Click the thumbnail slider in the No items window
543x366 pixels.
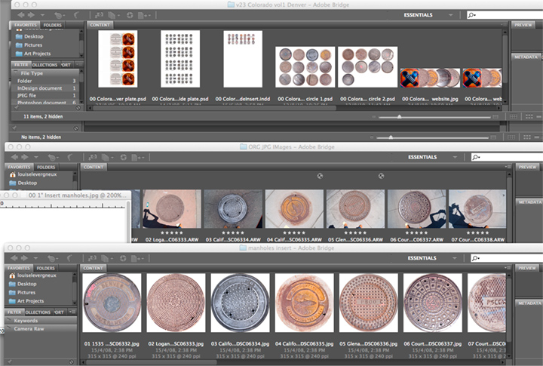pos(391,137)
